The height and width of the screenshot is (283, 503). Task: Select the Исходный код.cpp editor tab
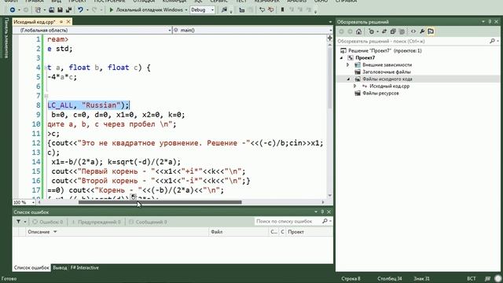click(35, 22)
